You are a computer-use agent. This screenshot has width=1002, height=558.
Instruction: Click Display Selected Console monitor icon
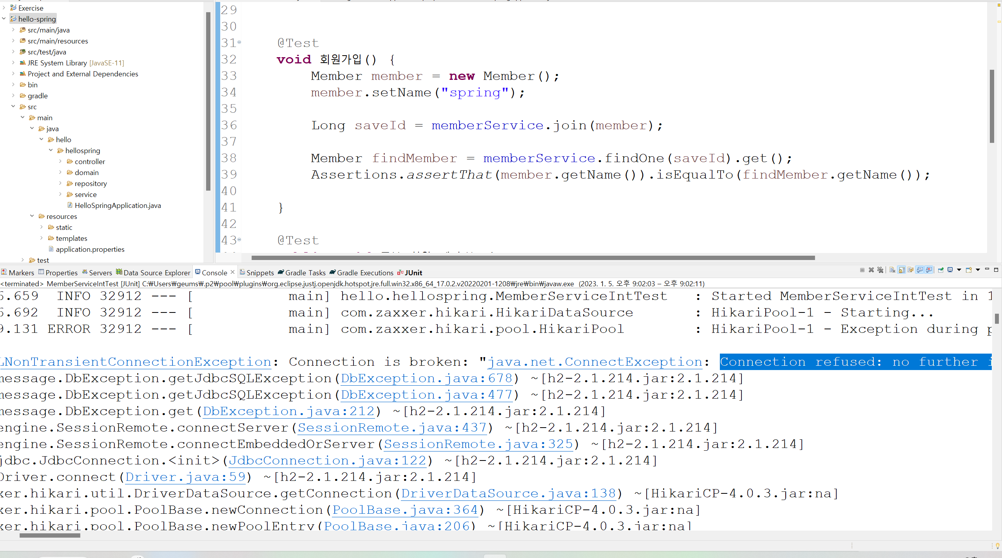[950, 270]
